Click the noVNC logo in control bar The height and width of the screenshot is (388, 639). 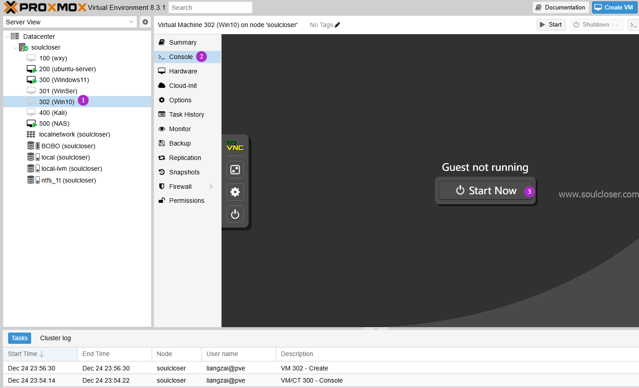pyautogui.click(x=235, y=146)
